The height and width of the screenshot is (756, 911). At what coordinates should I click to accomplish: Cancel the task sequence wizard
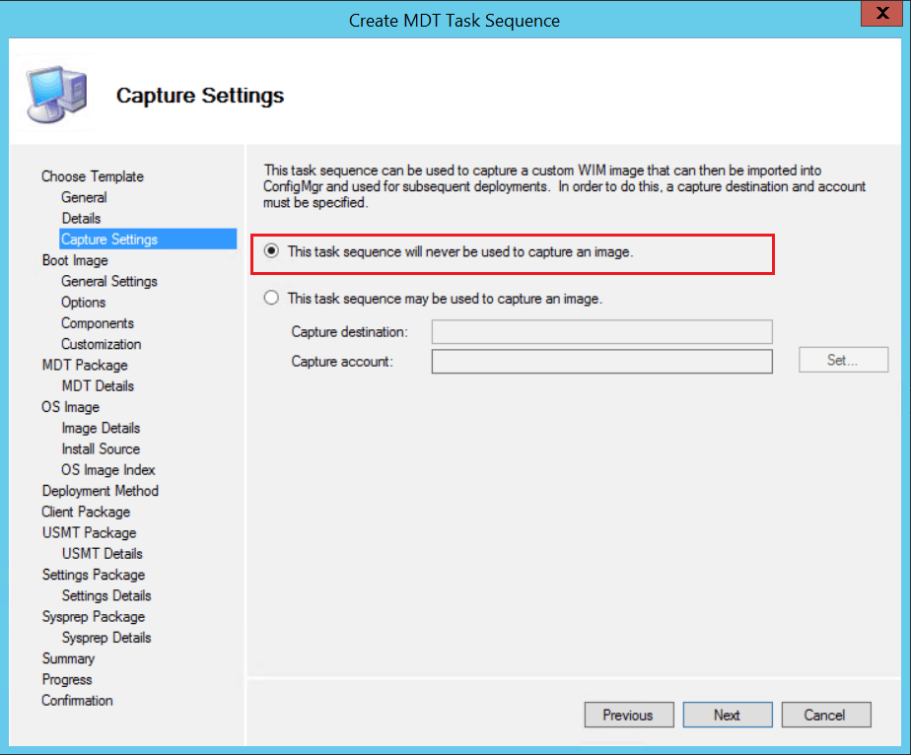[x=825, y=715]
